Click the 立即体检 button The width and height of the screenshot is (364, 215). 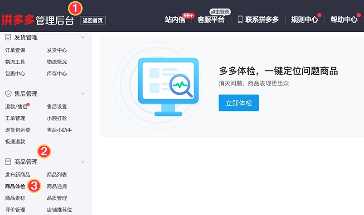click(x=238, y=103)
